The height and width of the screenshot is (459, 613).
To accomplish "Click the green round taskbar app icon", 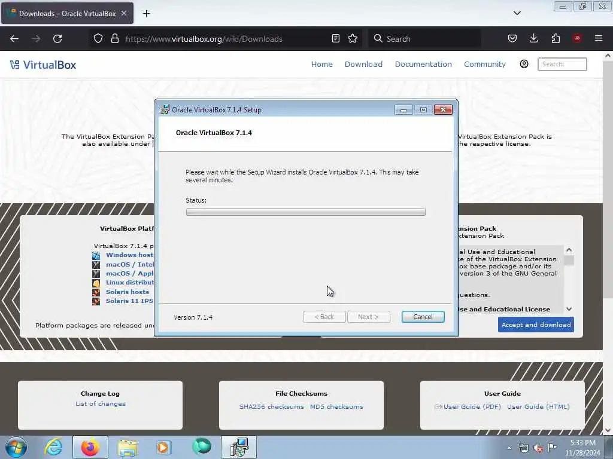I will click(x=201, y=446).
